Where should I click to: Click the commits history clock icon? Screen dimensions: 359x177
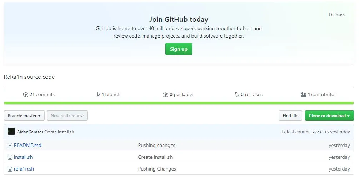(25, 95)
